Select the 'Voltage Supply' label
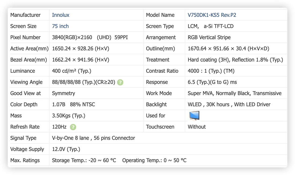 click(27, 149)
